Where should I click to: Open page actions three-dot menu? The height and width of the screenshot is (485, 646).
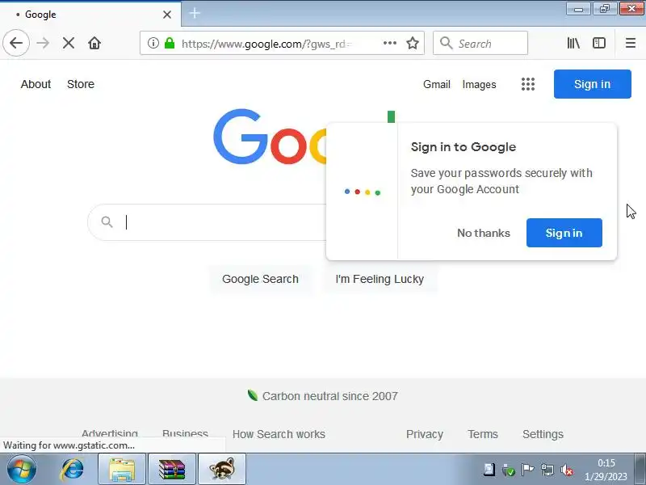[390, 43]
